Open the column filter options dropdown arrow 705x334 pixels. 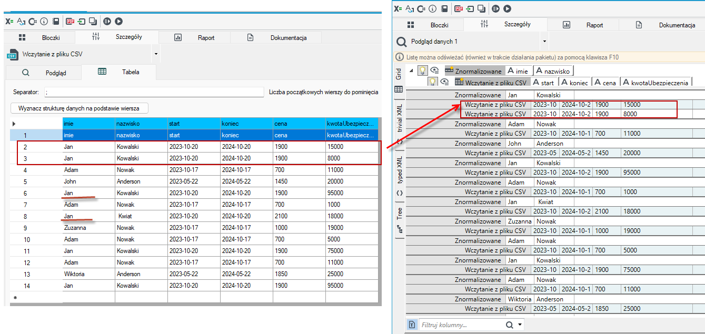click(x=520, y=325)
